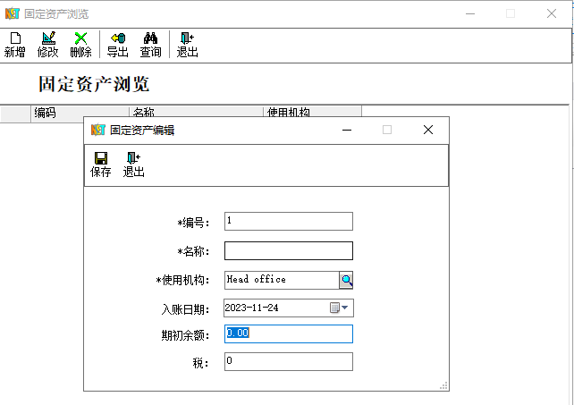Focus the empty 名称 text field
Screen dimensions: 574x405
(288, 250)
